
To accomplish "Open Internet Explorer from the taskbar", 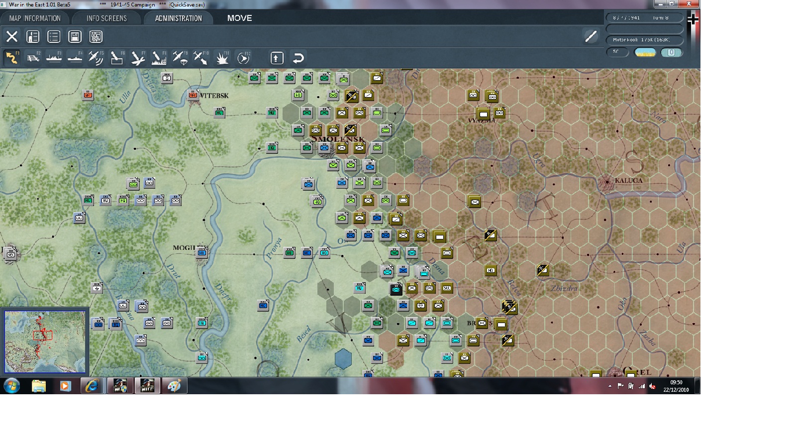I will pos(92,386).
